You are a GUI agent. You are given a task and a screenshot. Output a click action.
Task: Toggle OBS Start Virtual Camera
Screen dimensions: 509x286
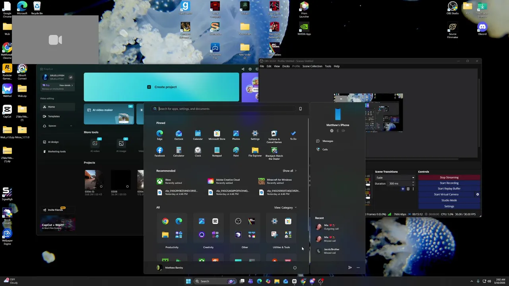click(x=446, y=195)
